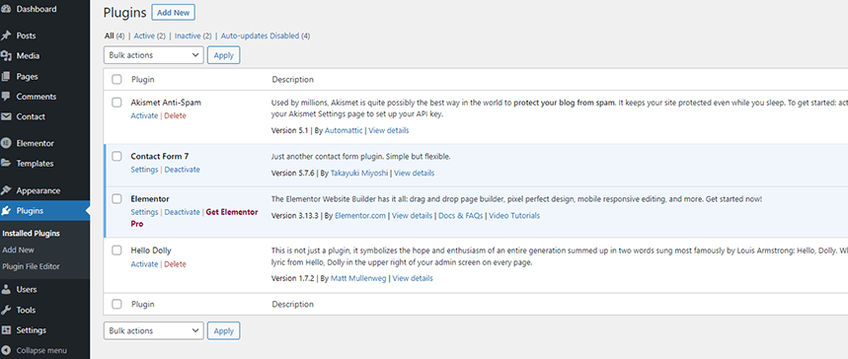
Task: Open the bottom Bulk actions dropdown
Action: 154,330
